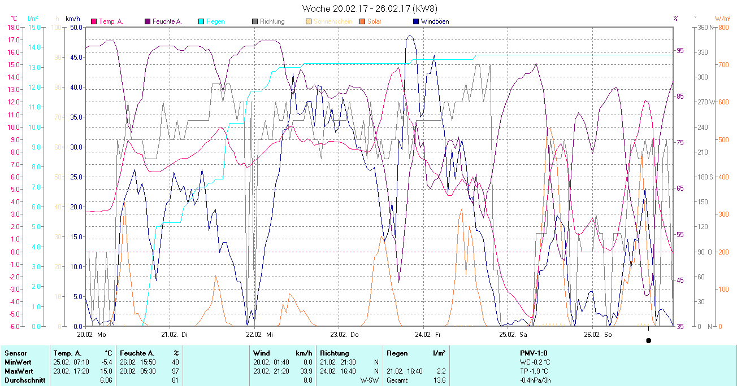Image resolution: width=737 pixels, height=386 pixels.
Task: Click the '26.02. So' date axis label
Action: coord(597,334)
